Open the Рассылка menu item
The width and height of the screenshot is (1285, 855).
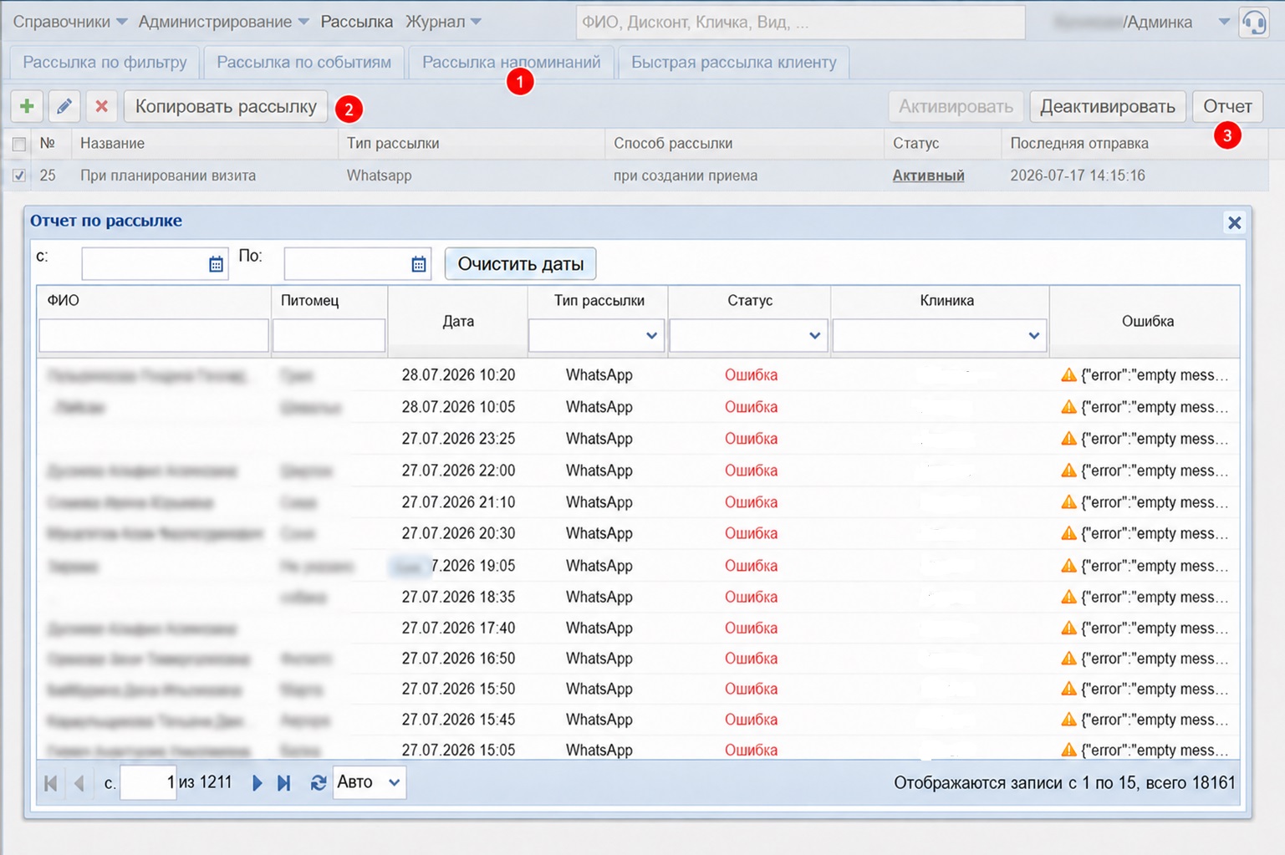[357, 22]
